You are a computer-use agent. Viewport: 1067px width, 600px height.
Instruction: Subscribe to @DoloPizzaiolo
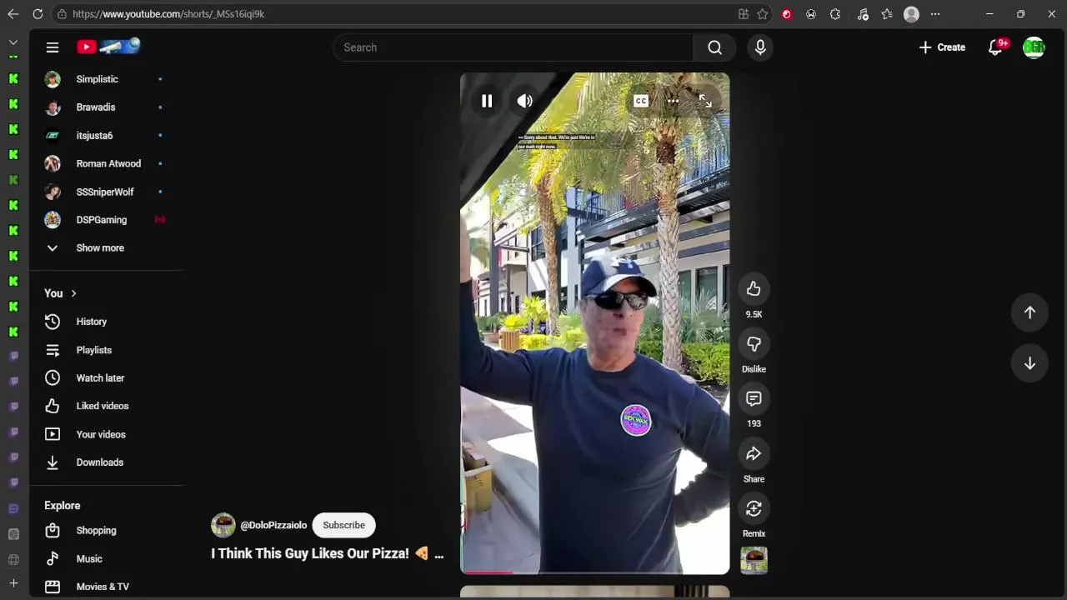(x=343, y=525)
